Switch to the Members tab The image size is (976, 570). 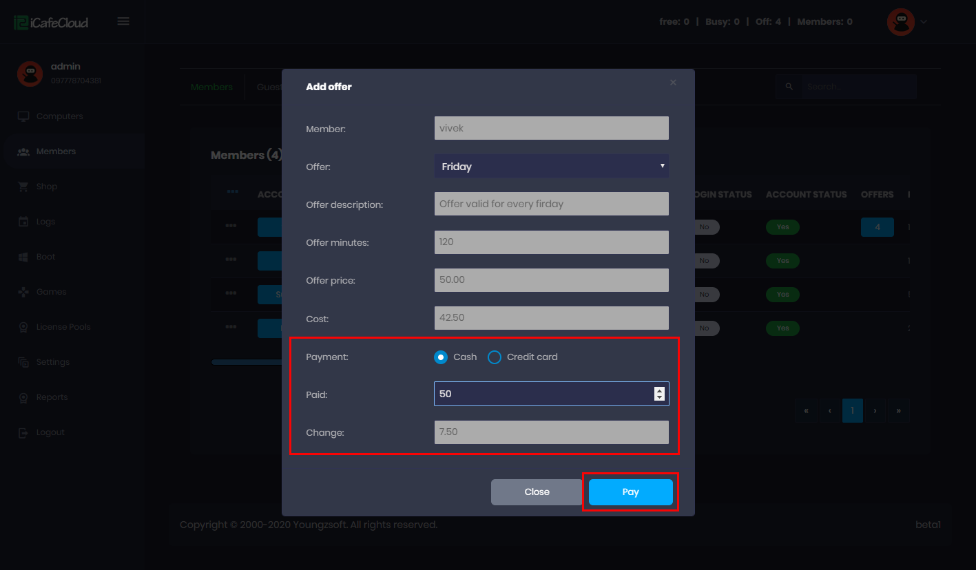(x=211, y=87)
